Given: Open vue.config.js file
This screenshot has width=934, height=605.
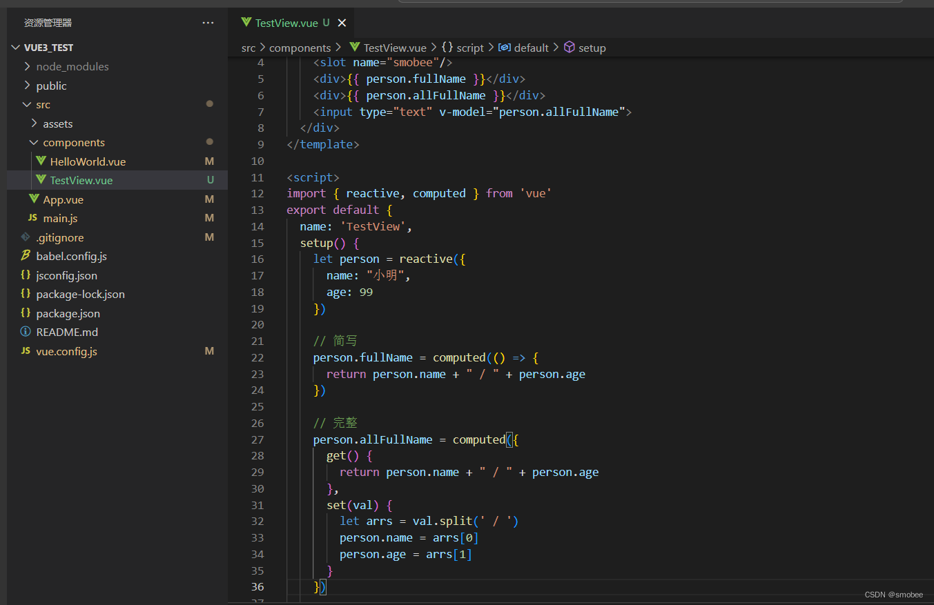Looking at the screenshot, I should [66, 351].
